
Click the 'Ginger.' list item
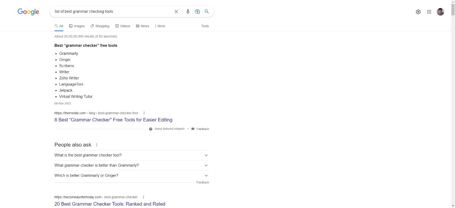point(65,60)
